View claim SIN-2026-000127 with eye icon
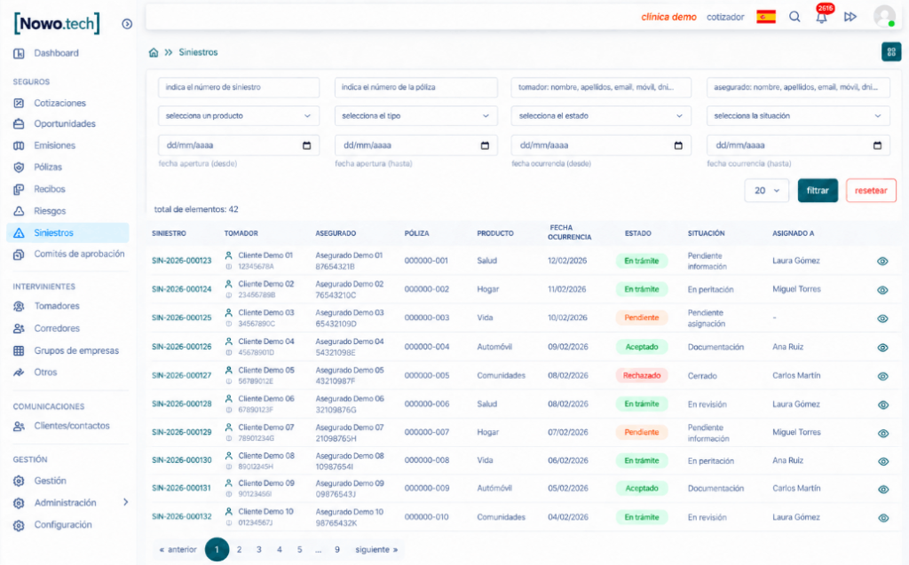This screenshot has height=565, width=909. coord(882,376)
